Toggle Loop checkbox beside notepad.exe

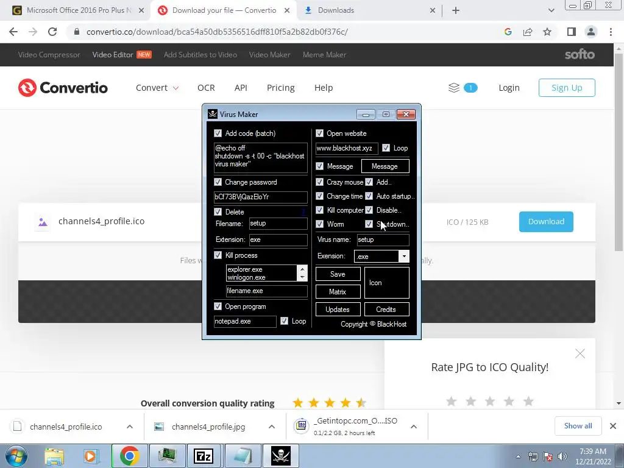tap(284, 321)
